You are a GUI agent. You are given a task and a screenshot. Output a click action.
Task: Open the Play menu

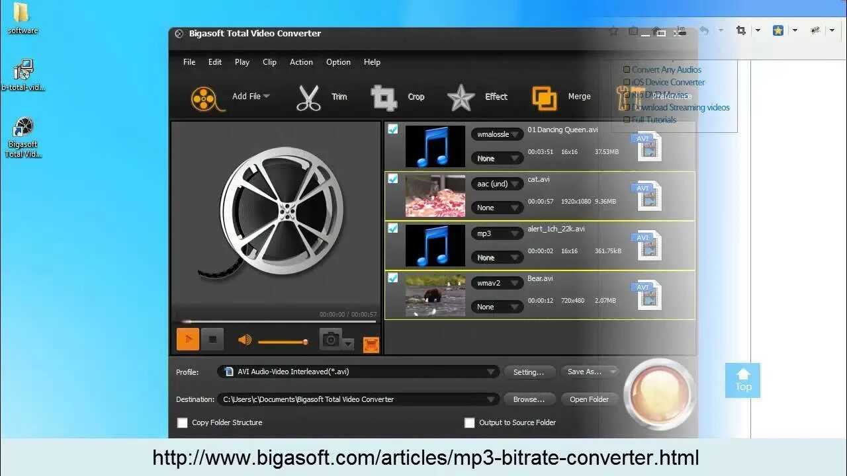(x=242, y=62)
